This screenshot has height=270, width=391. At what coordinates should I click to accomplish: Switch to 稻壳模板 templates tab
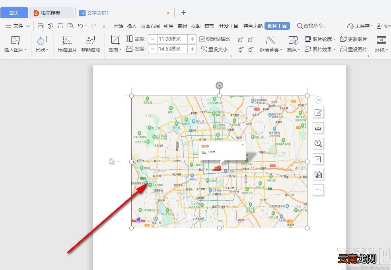pyautogui.click(x=51, y=13)
